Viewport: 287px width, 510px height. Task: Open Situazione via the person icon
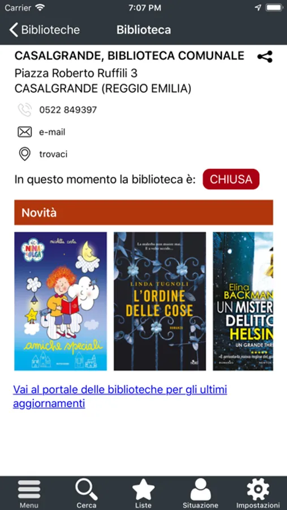(x=200, y=490)
